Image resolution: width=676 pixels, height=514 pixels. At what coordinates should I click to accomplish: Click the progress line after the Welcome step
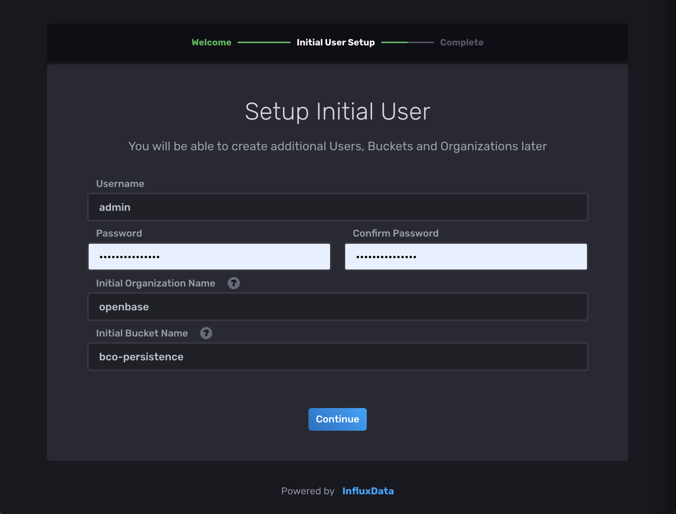point(264,42)
